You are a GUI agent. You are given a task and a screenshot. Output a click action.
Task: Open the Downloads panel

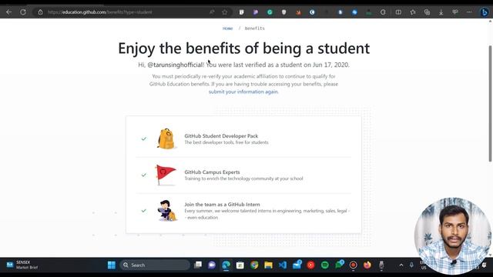click(x=441, y=12)
